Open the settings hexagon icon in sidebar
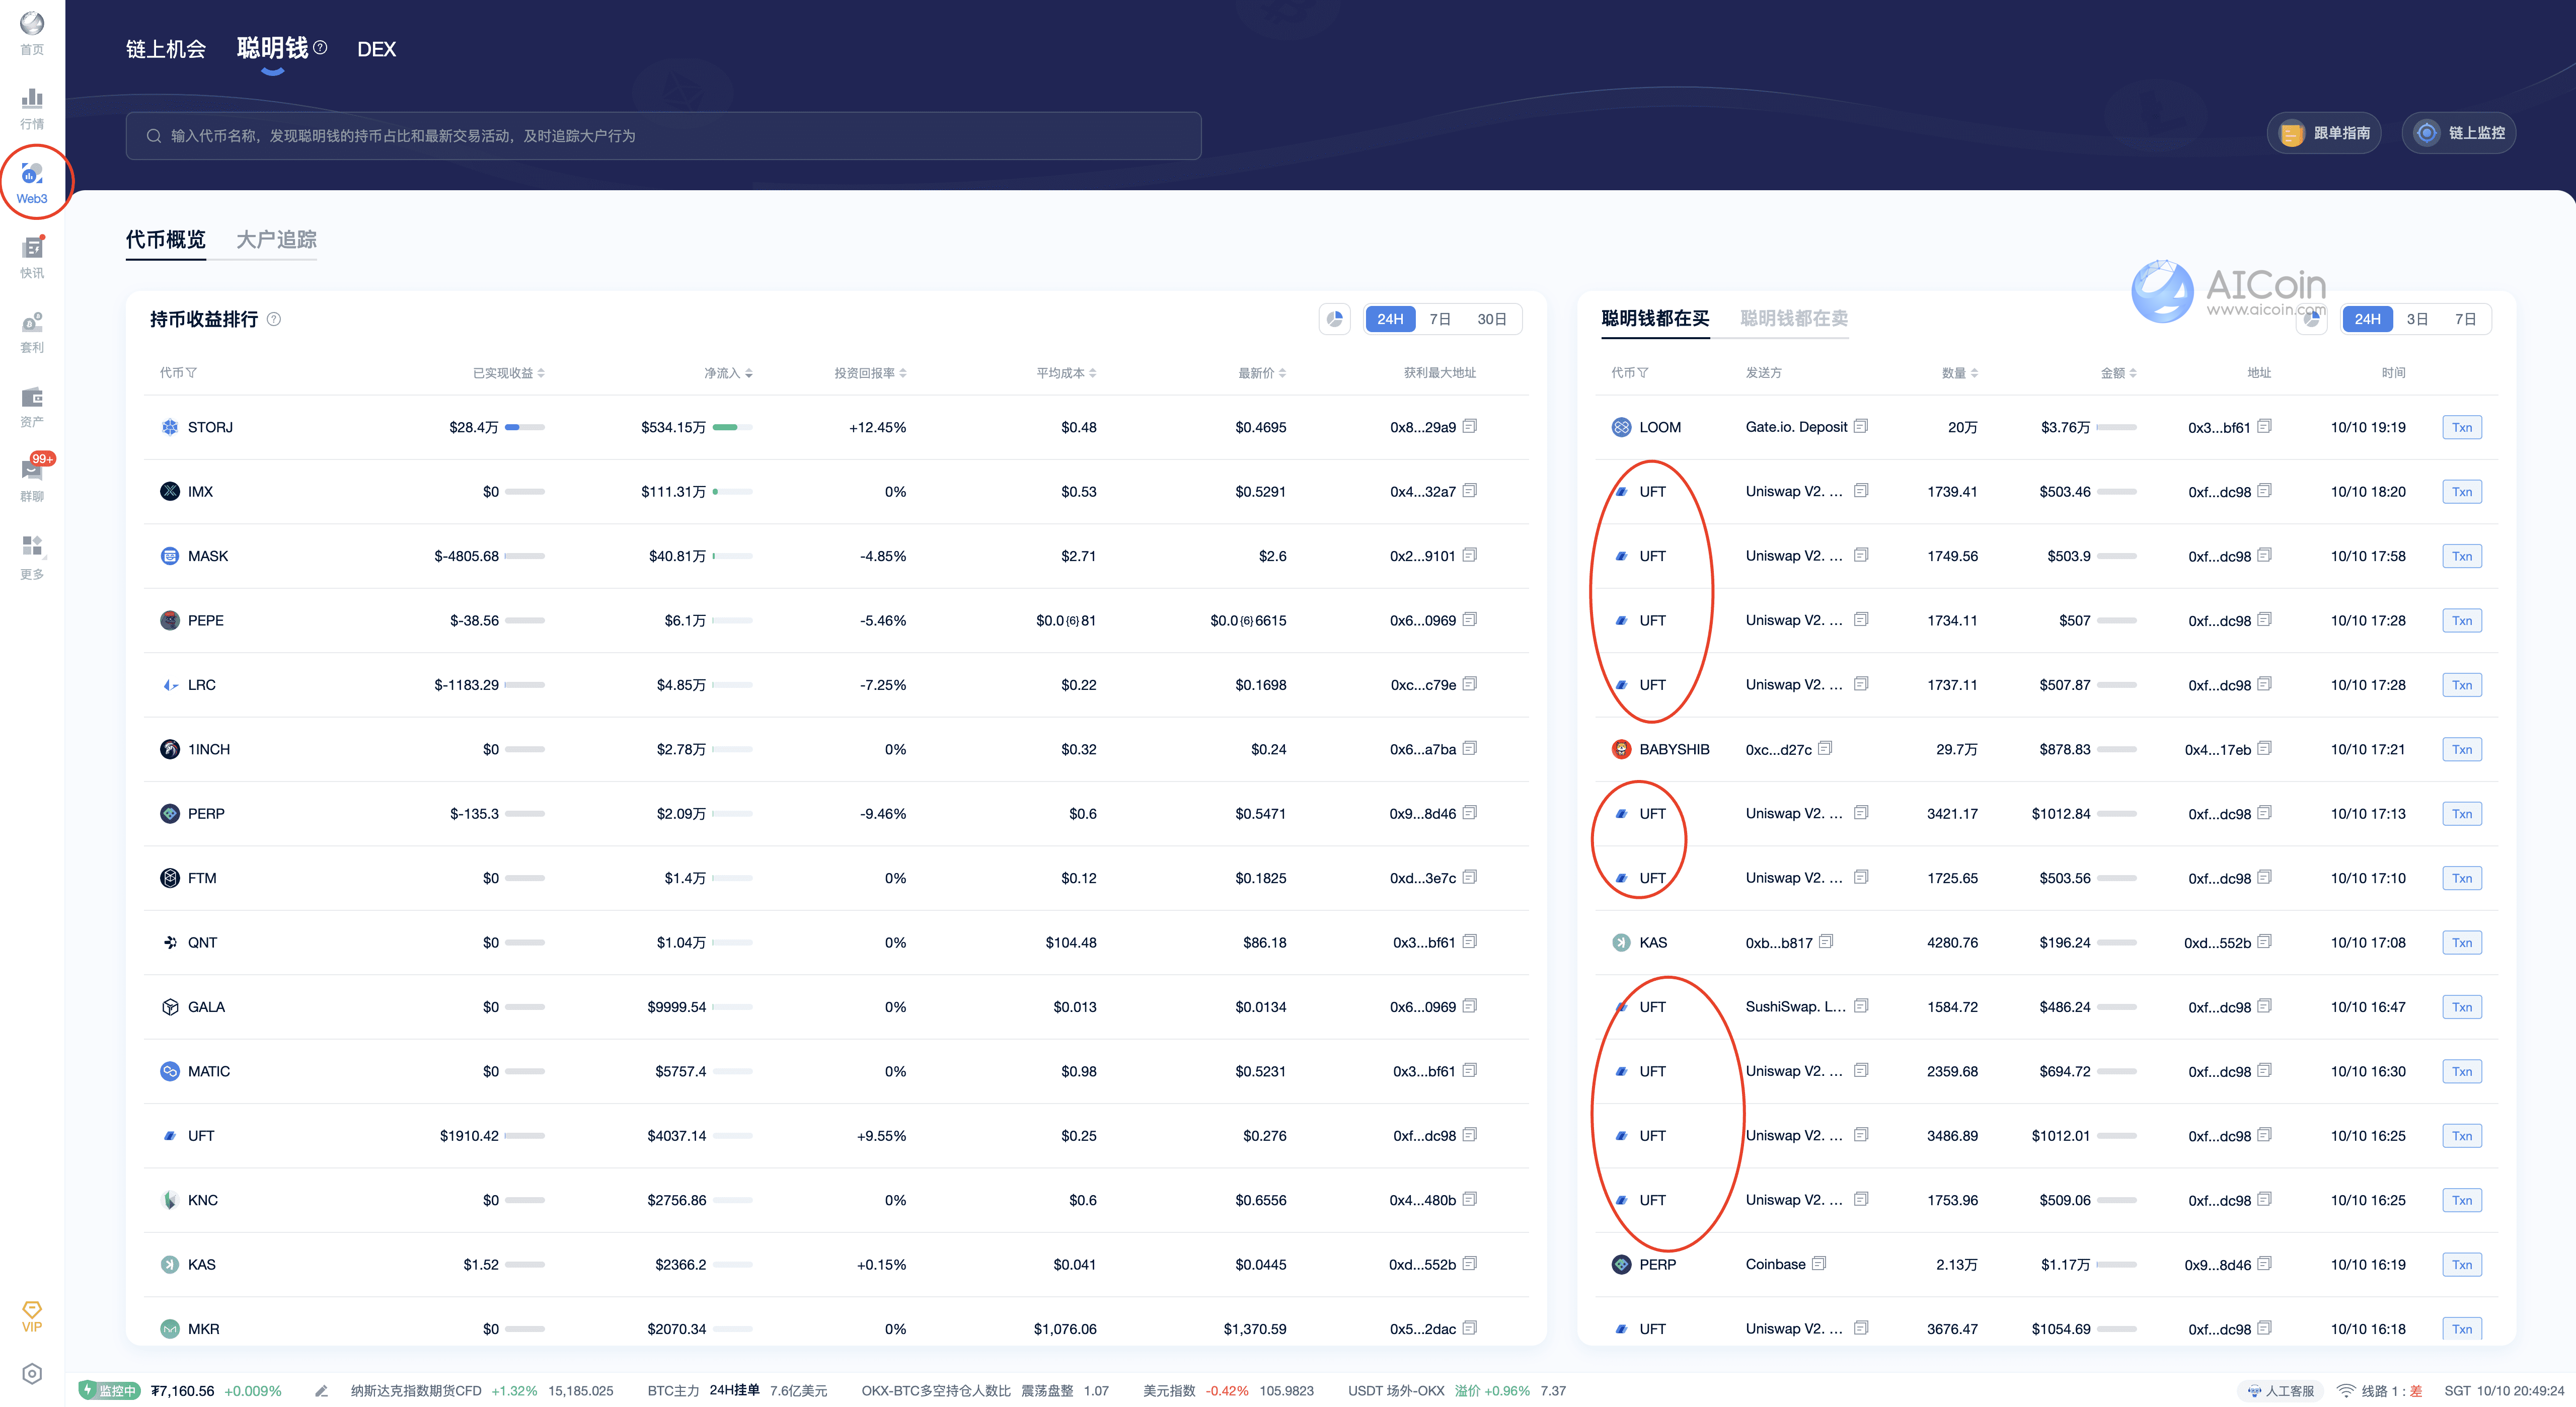The image size is (2576, 1407). 32,1373
